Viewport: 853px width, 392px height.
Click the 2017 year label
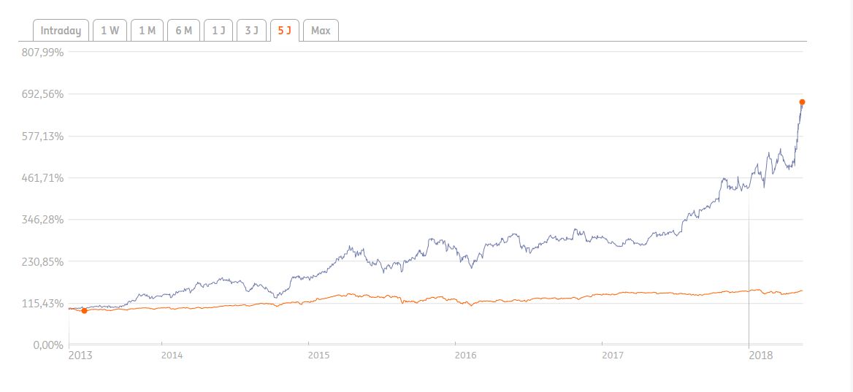pyautogui.click(x=612, y=356)
